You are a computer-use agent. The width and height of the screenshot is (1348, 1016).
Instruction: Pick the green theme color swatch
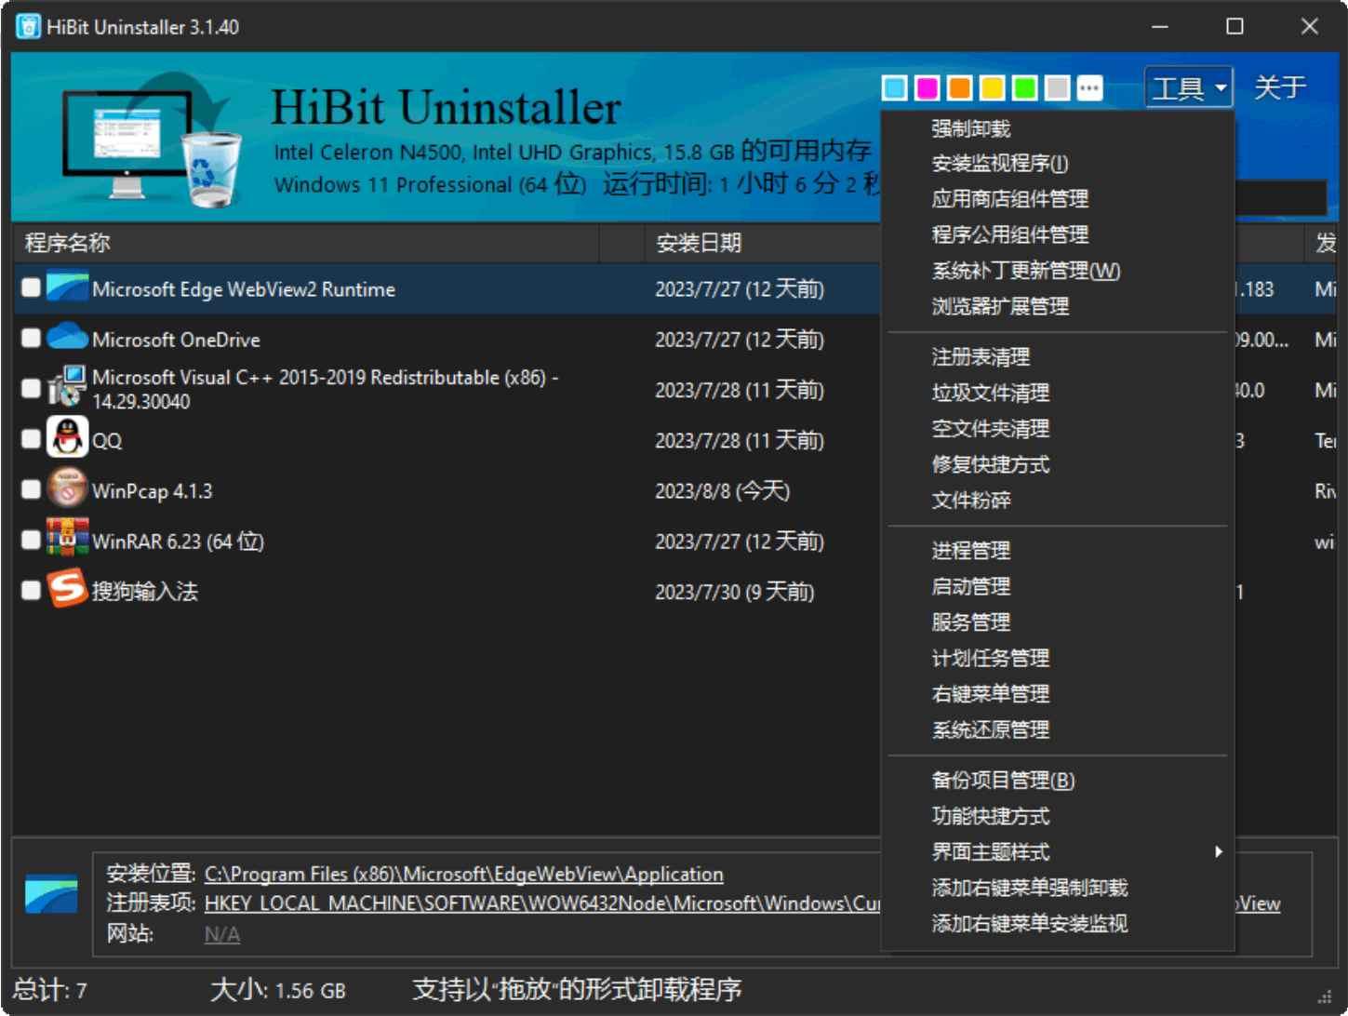click(x=1025, y=88)
